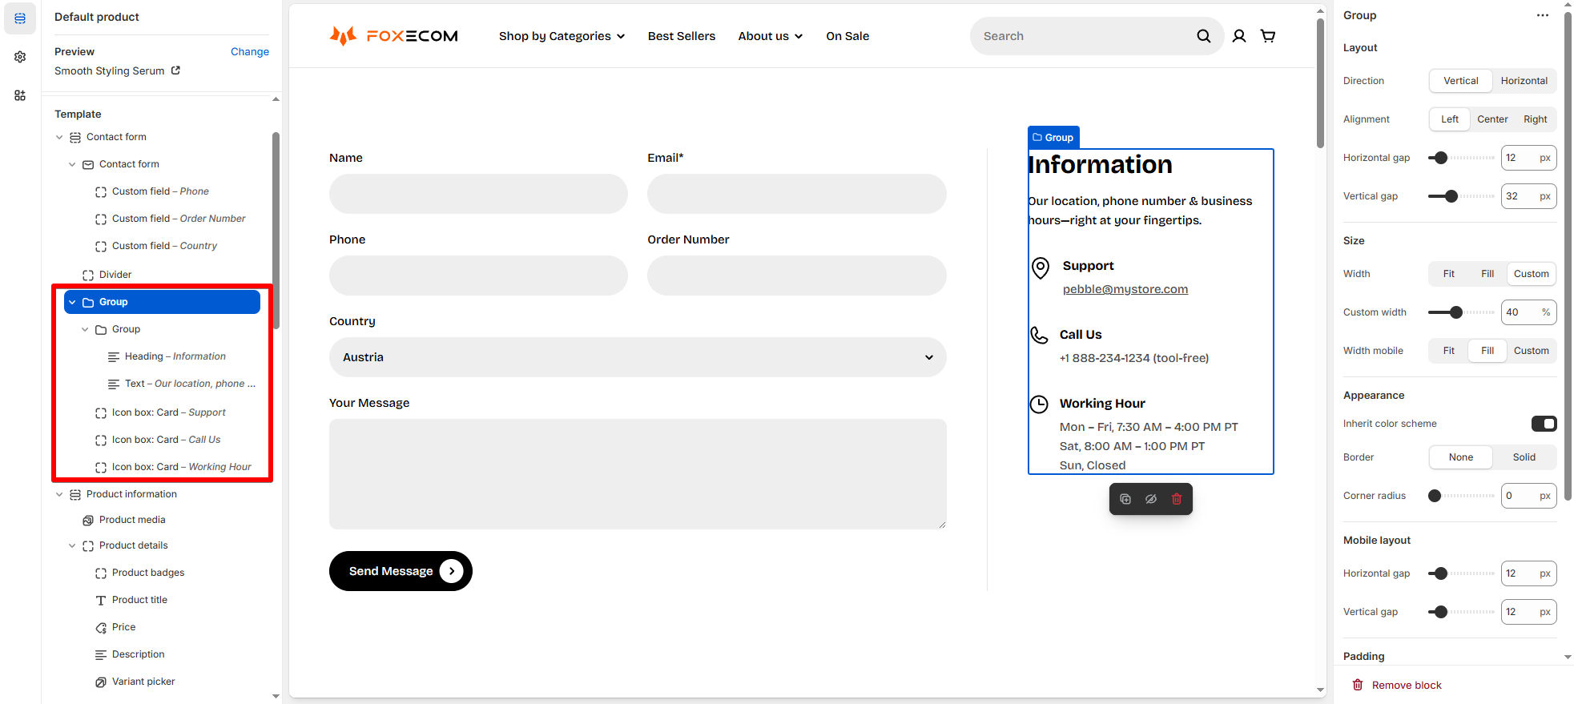Delete block using red trash icon in floating toolbar
The image size is (1574, 704).
tap(1177, 499)
